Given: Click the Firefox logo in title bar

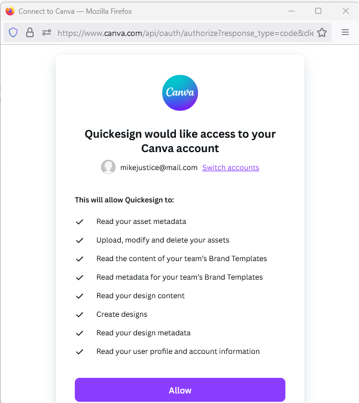Looking at the screenshot, I should click(x=10, y=11).
